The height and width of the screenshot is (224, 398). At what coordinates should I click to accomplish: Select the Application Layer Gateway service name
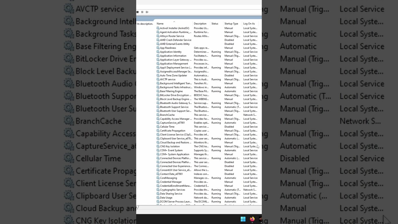click(x=176, y=60)
